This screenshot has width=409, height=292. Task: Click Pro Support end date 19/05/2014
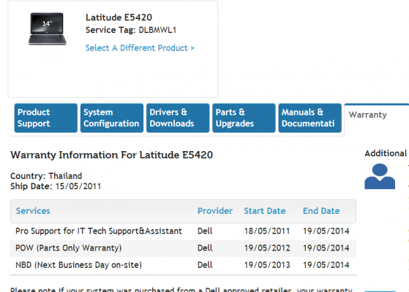point(326,231)
